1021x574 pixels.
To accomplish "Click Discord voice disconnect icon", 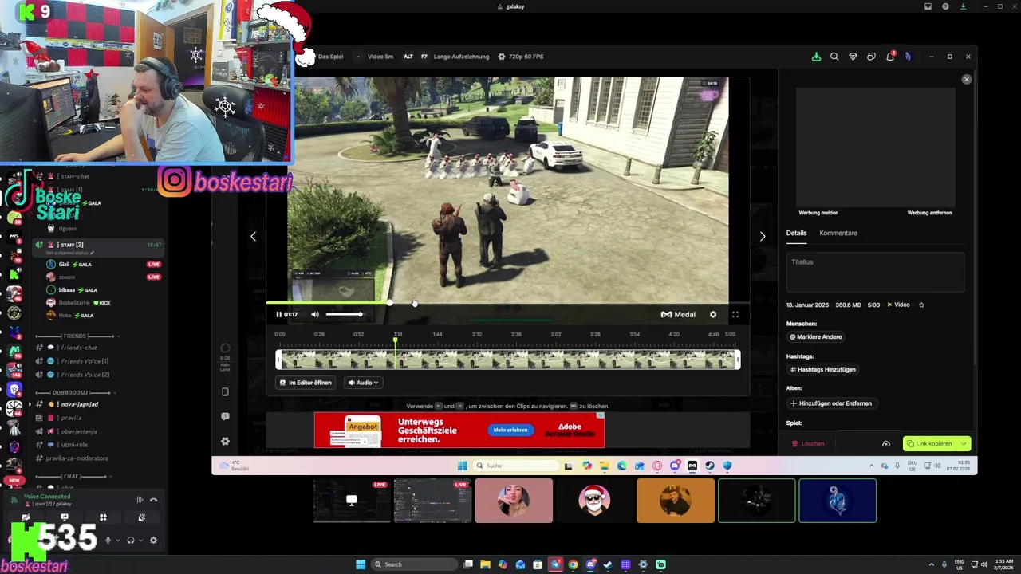I will [x=154, y=500].
